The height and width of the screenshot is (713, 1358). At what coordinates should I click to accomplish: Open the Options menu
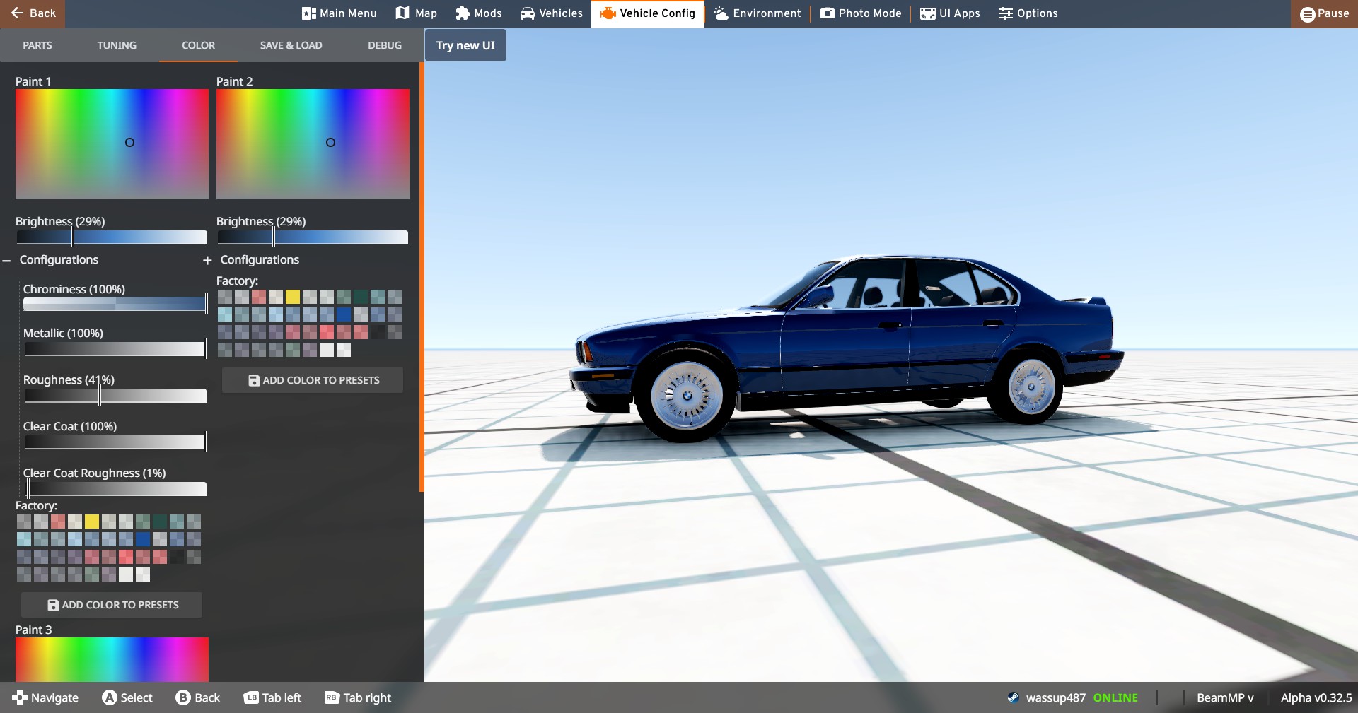pos(1028,13)
